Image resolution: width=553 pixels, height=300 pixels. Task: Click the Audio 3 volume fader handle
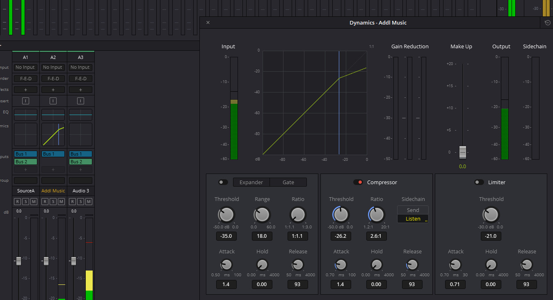point(73,261)
